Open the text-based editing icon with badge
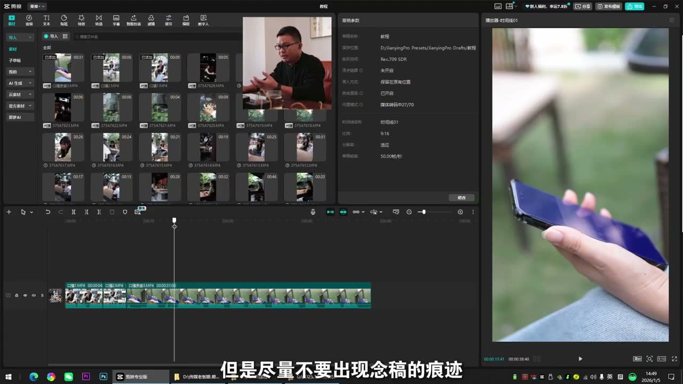Image resolution: width=683 pixels, height=384 pixels. tap(138, 211)
